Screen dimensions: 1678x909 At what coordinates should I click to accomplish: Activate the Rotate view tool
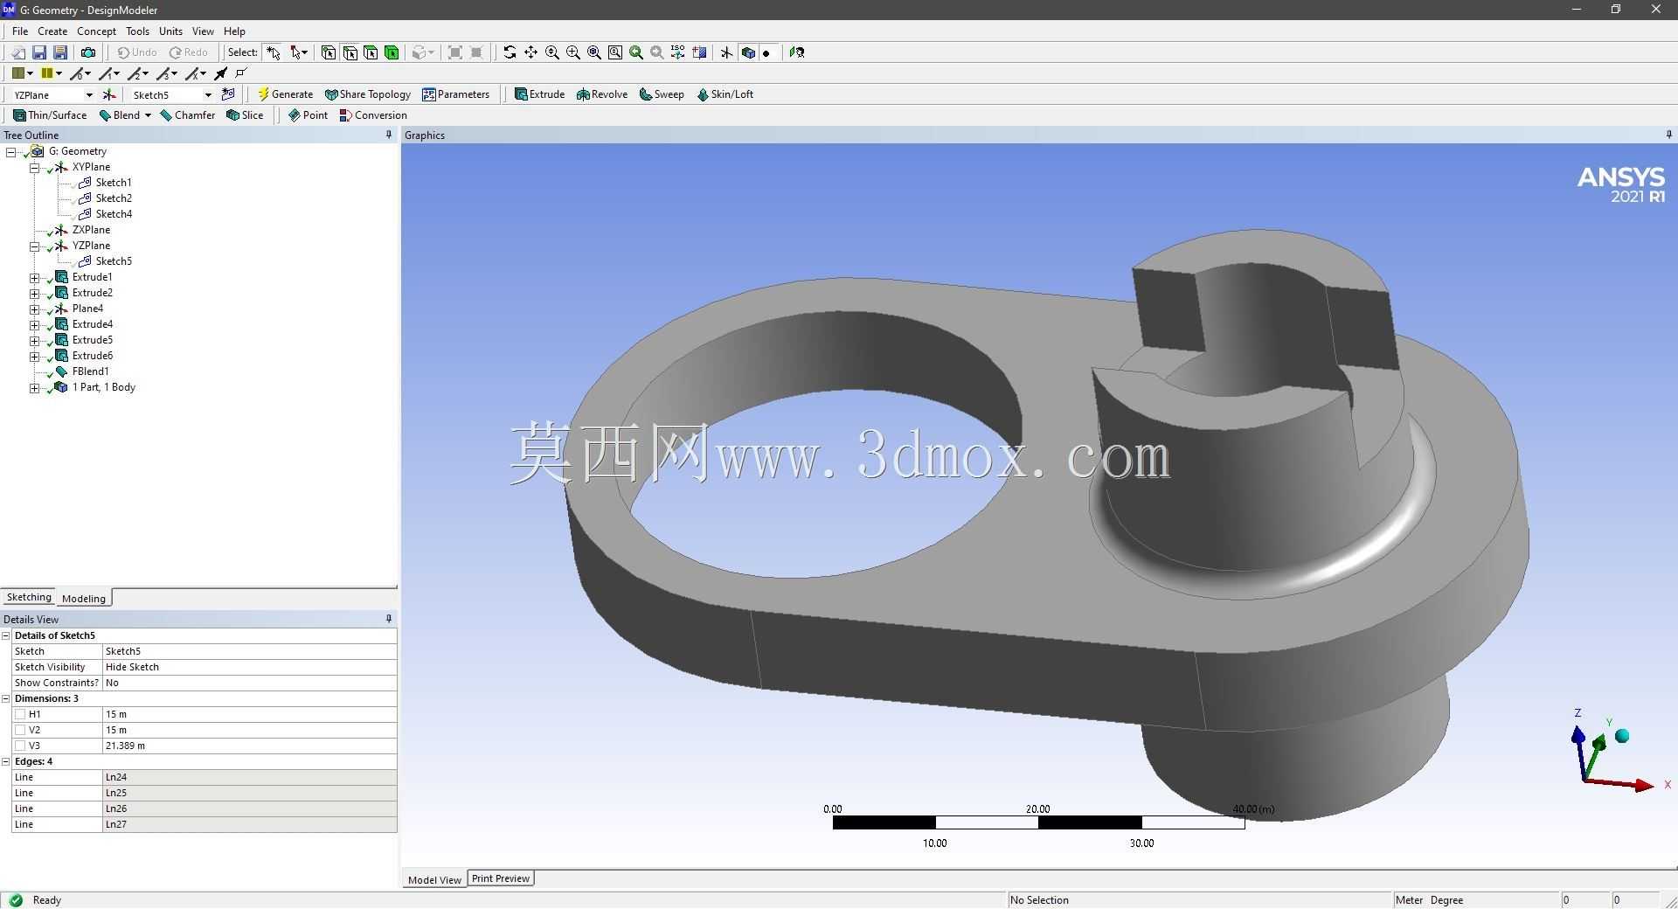(510, 52)
